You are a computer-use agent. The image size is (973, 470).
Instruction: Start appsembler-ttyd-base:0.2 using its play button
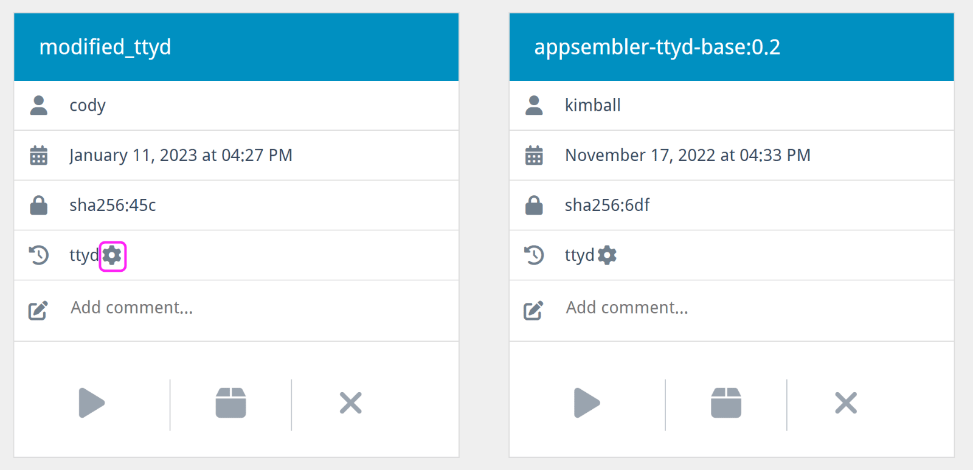tap(587, 403)
